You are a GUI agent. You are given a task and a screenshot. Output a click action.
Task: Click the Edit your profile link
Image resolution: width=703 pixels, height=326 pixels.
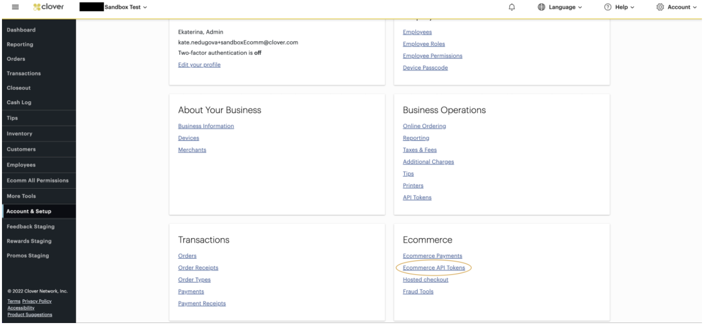(199, 65)
